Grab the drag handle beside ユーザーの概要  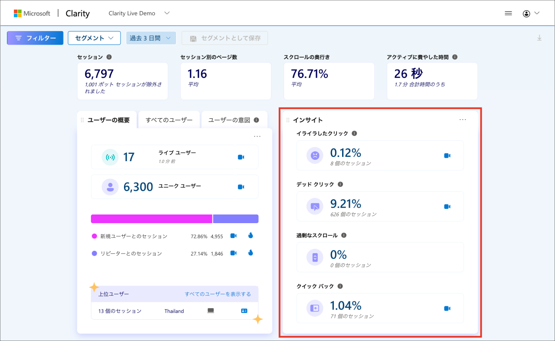click(x=82, y=120)
